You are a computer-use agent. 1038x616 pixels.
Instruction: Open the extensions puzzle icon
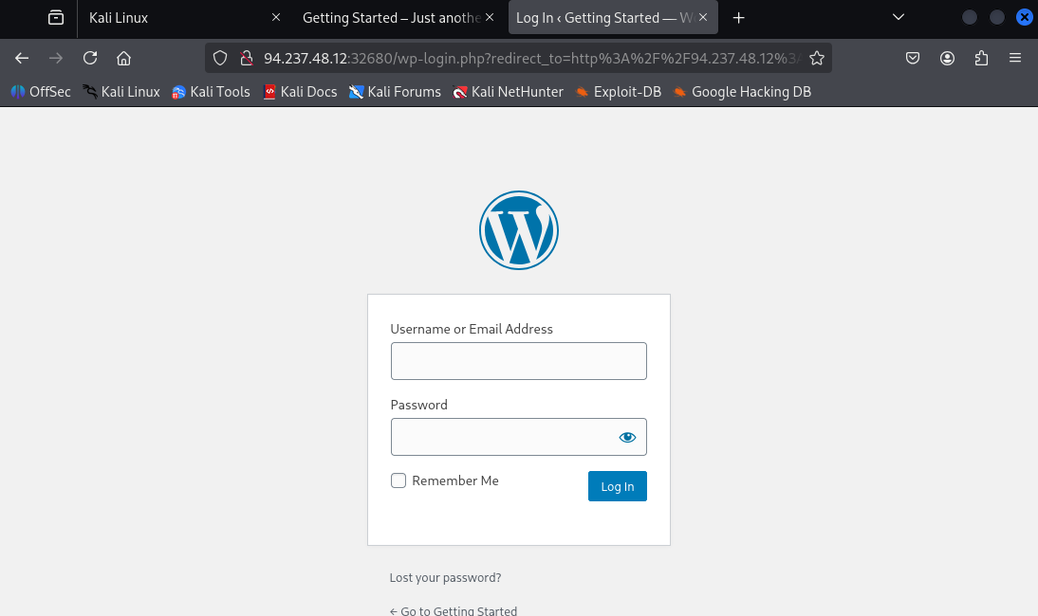981,58
